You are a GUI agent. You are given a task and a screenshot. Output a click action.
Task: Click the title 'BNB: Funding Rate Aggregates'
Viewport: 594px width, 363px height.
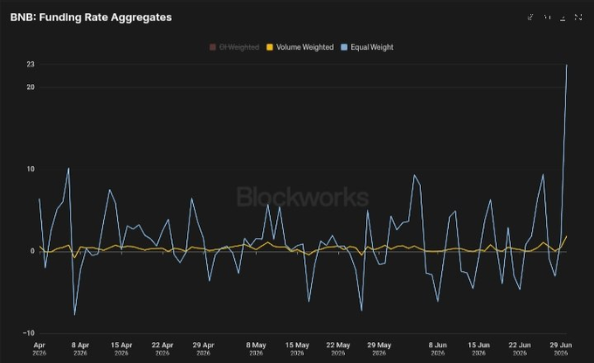click(91, 17)
